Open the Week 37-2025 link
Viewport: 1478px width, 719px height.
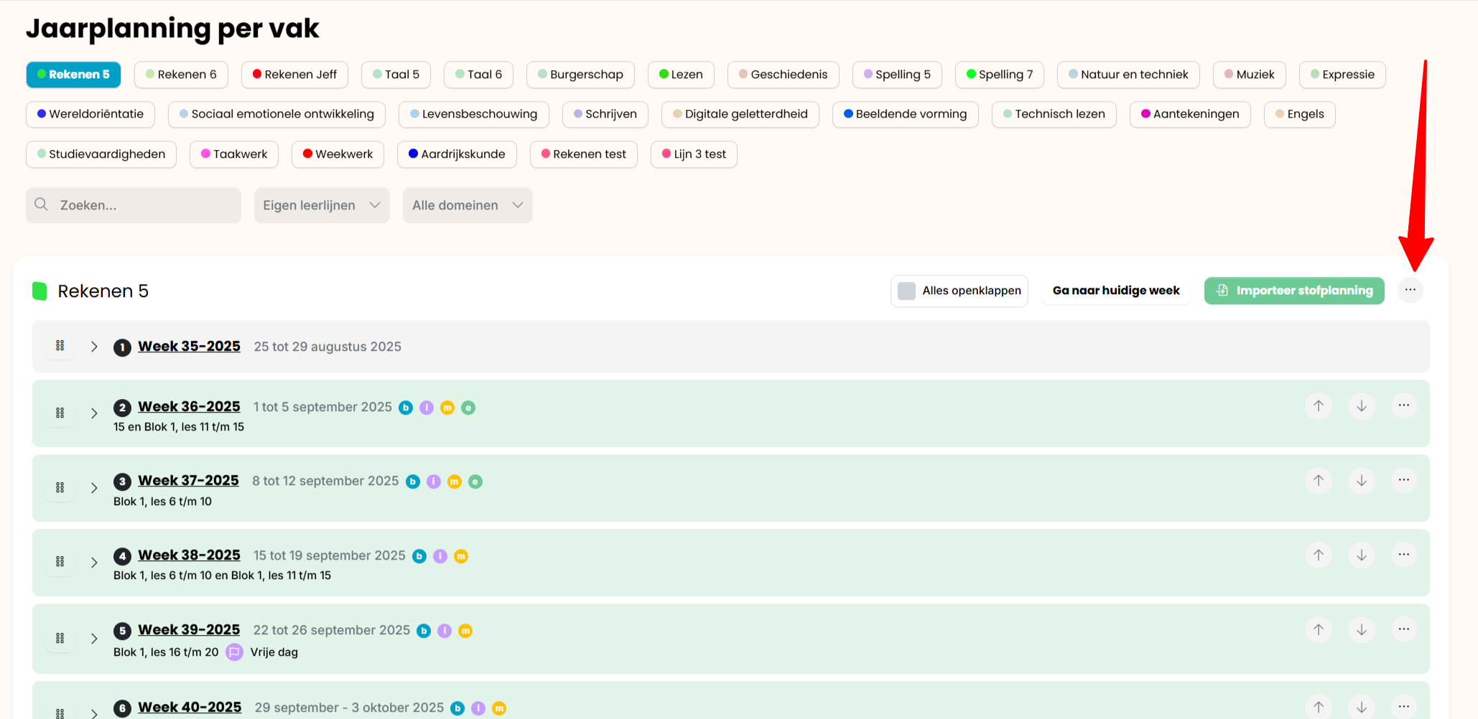(188, 480)
